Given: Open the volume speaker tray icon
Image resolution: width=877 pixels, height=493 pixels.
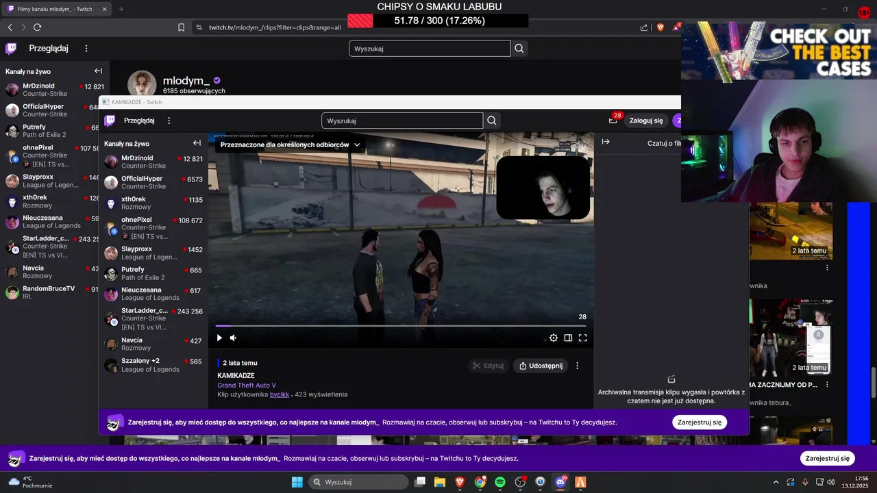Looking at the screenshot, I should click(x=830, y=482).
